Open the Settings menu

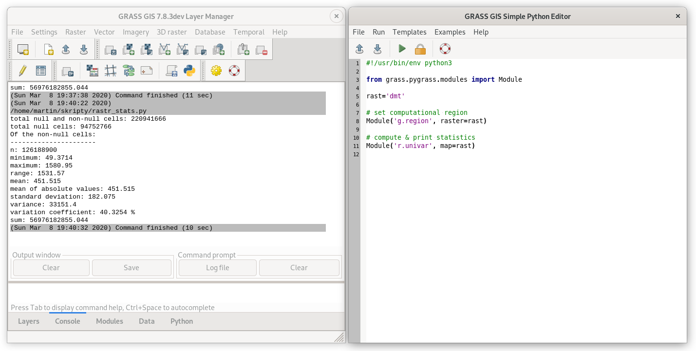(x=44, y=32)
